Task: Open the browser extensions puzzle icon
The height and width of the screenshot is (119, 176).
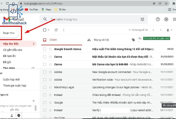Action: (174, 4)
